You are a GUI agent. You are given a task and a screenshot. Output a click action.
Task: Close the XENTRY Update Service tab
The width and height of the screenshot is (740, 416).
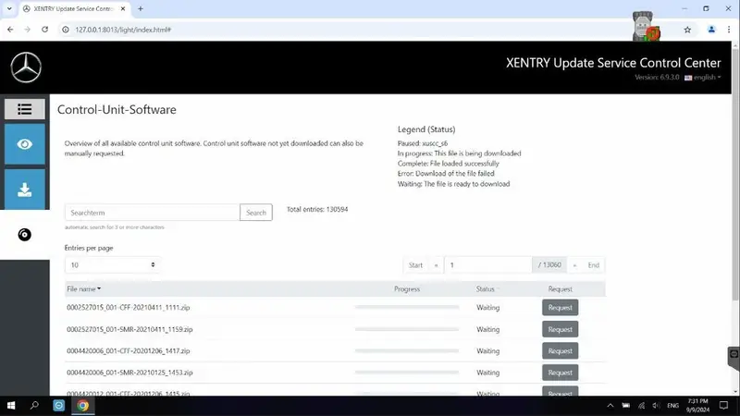click(123, 8)
